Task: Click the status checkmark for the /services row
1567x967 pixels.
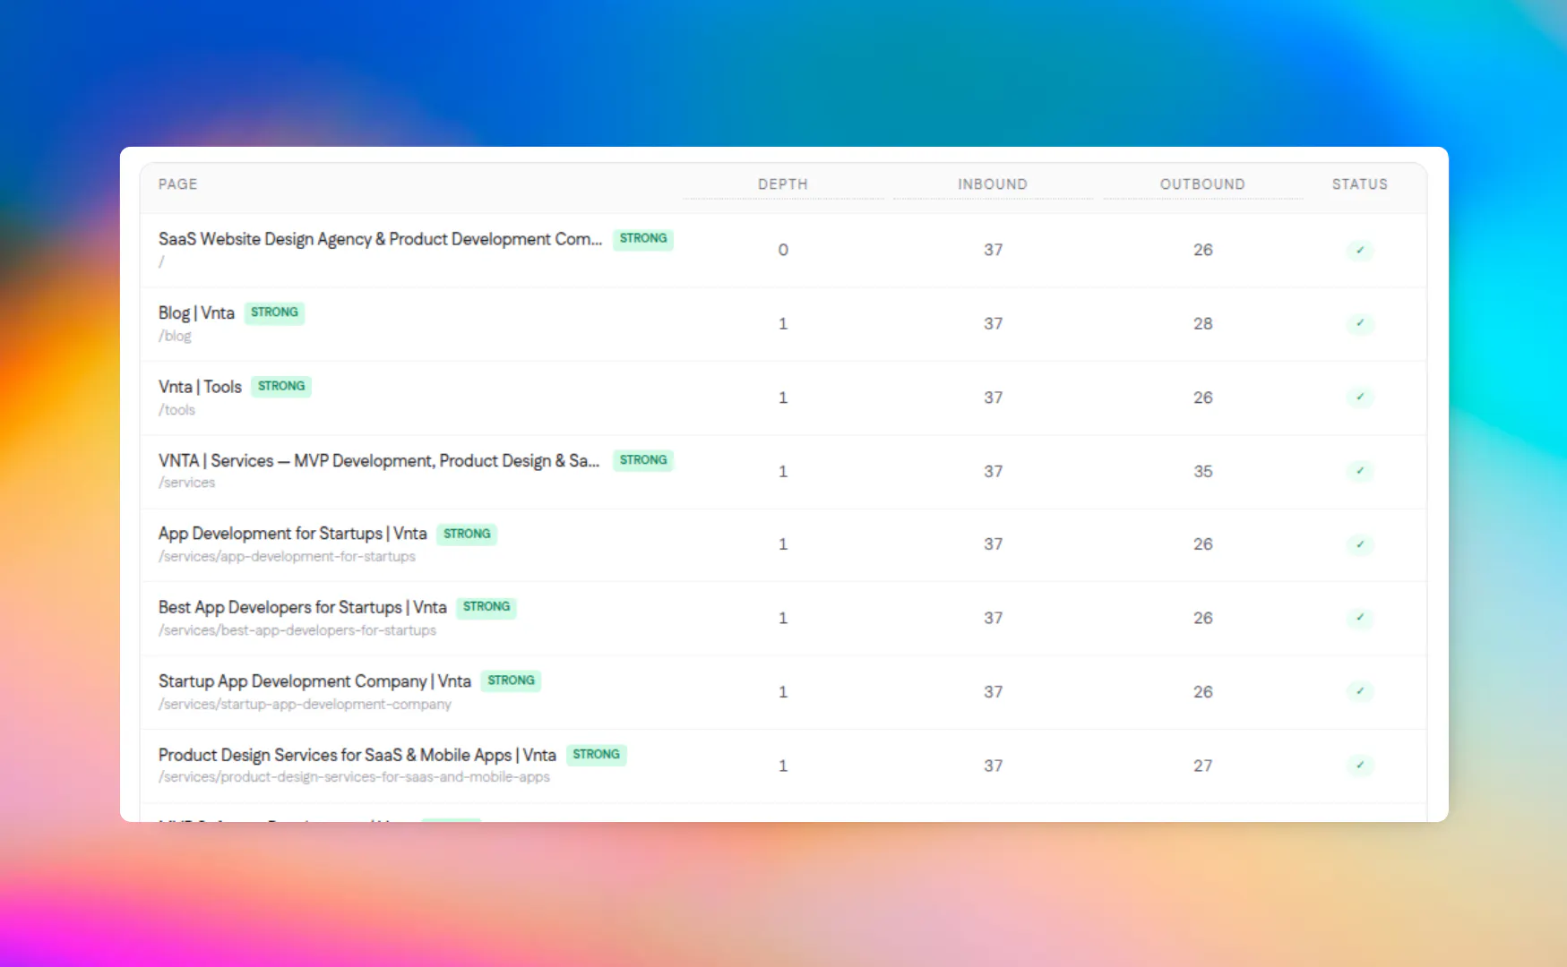Action: pos(1359,471)
